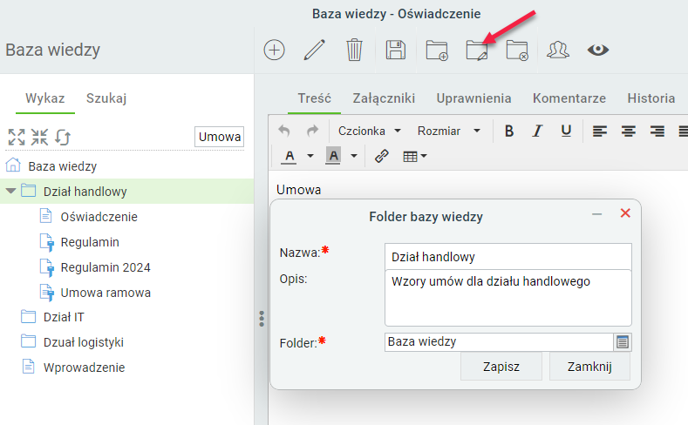The height and width of the screenshot is (425, 688).
Task: Refresh the knowledge base tree
Action: click(x=62, y=137)
